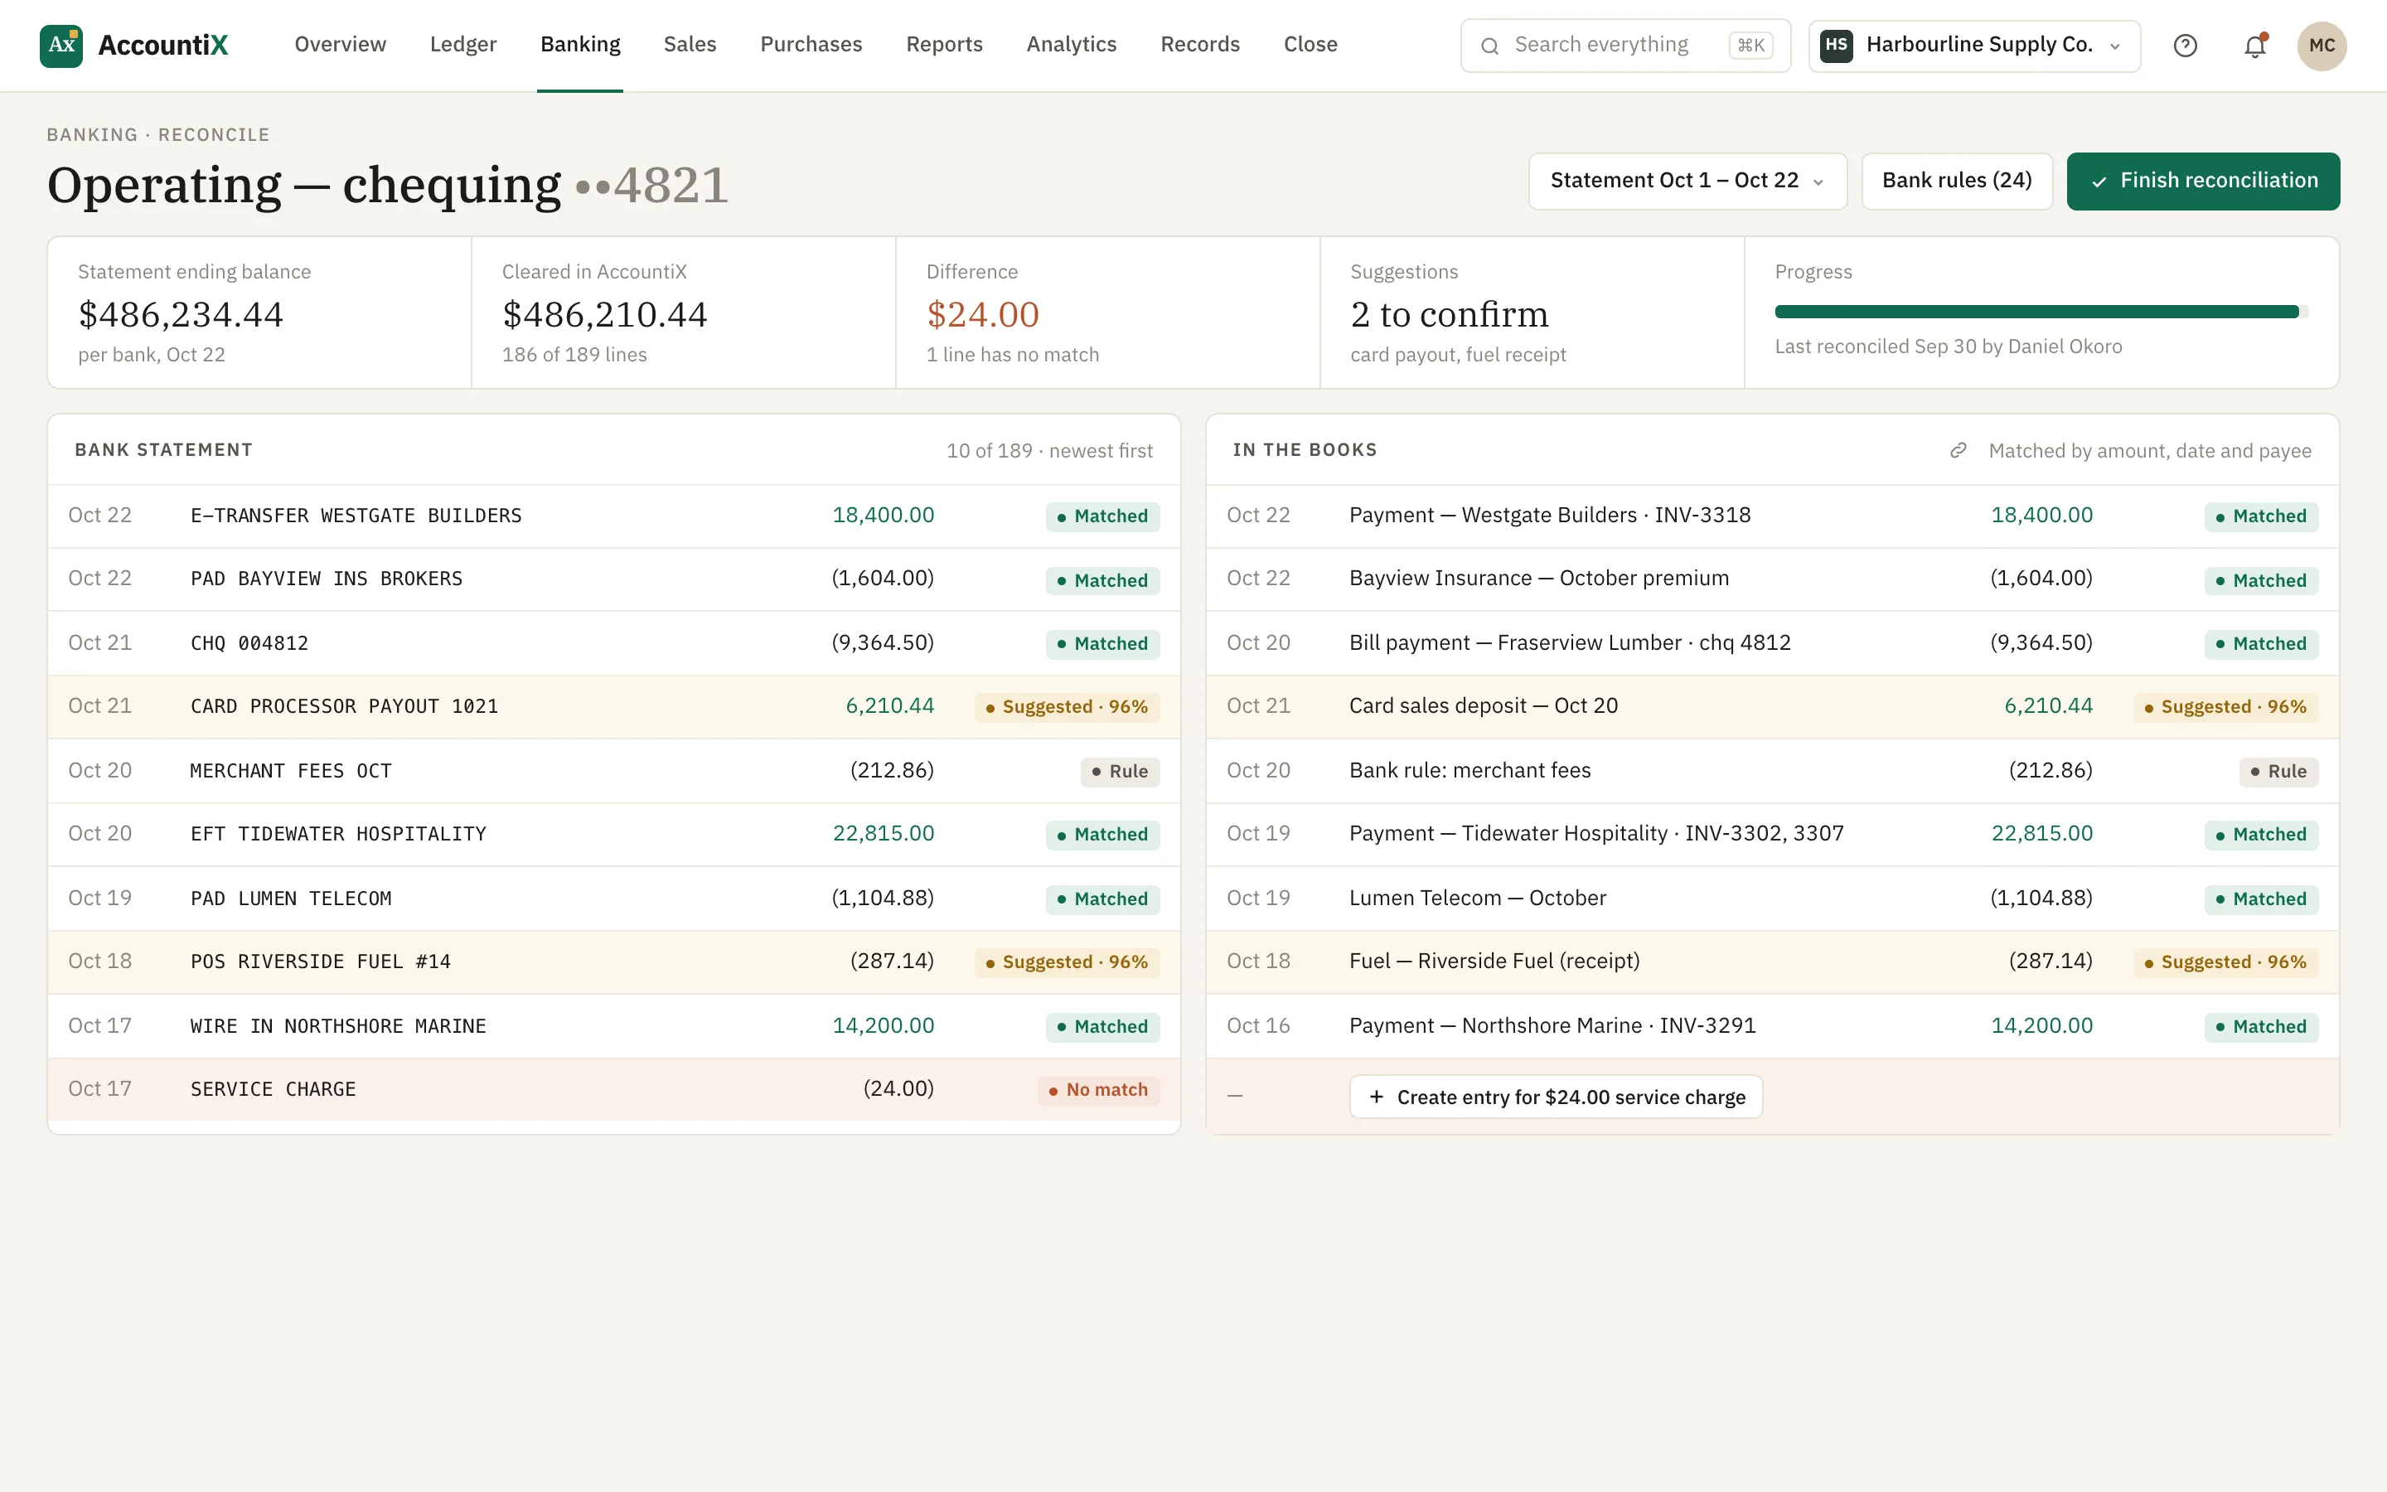This screenshot has width=2387, height=1492.
Task: Click the AccountiX logo icon
Action: point(61,46)
